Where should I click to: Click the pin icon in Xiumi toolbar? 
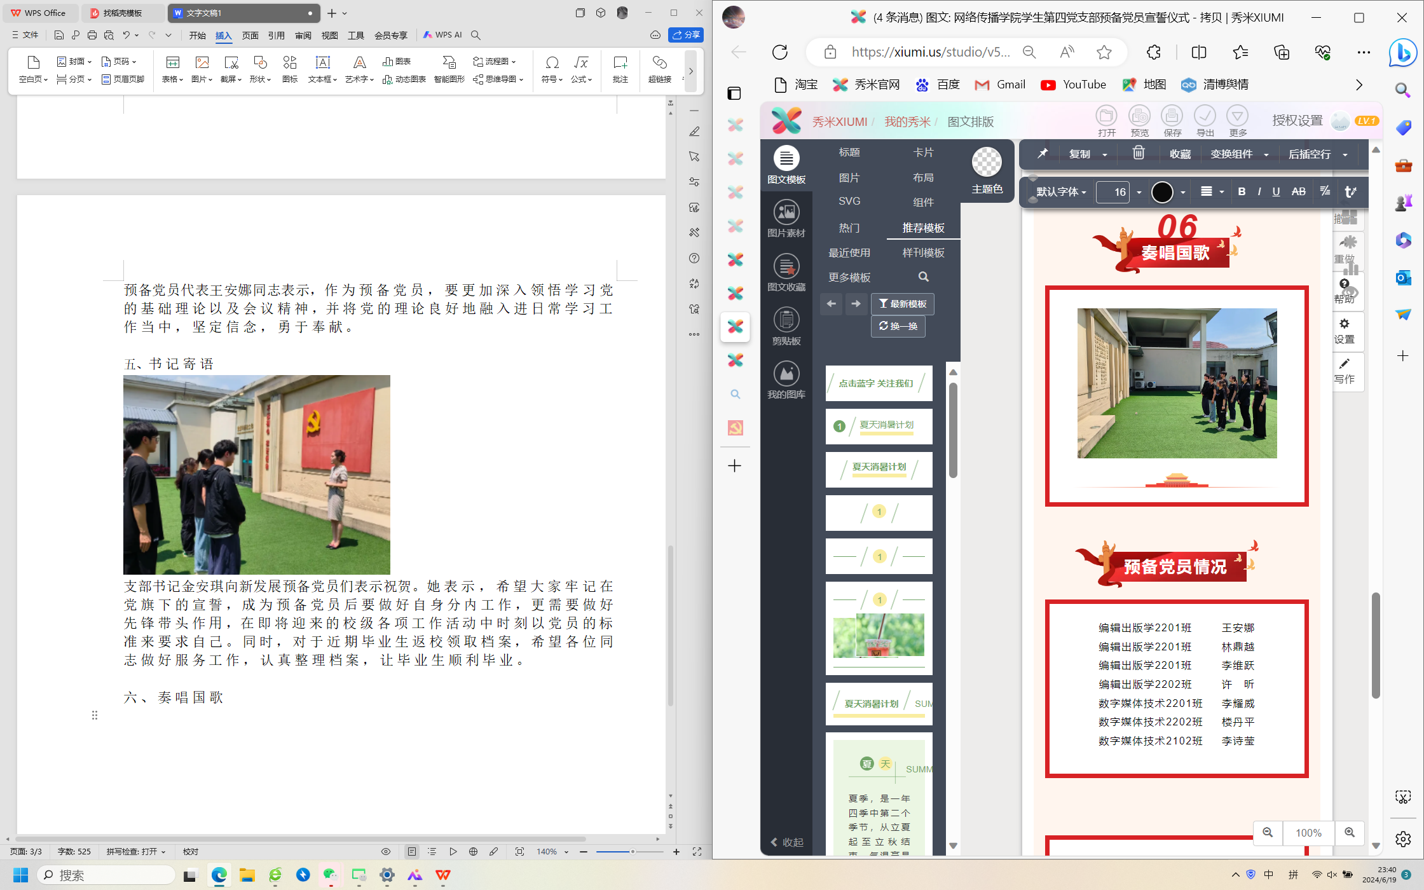point(1043,153)
